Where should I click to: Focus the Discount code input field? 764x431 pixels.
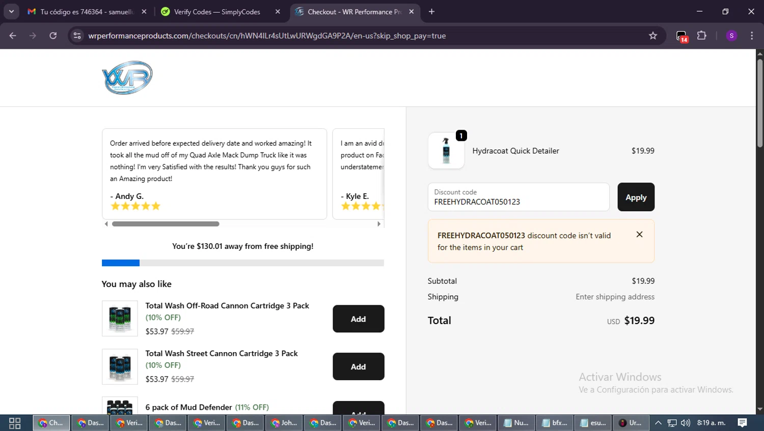click(x=519, y=197)
